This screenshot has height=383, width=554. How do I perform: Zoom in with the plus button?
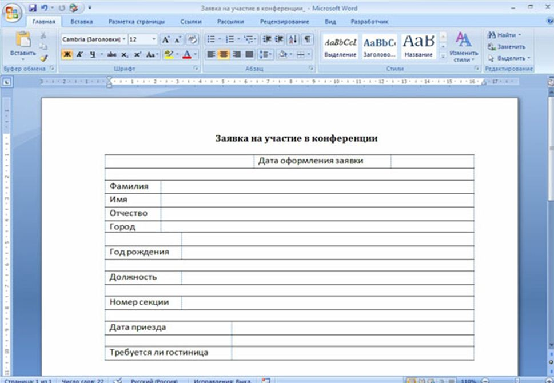pos(549,381)
